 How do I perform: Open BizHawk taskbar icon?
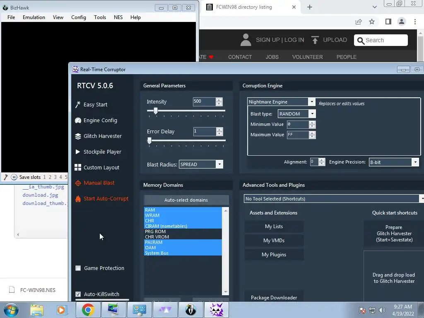coord(190,310)
